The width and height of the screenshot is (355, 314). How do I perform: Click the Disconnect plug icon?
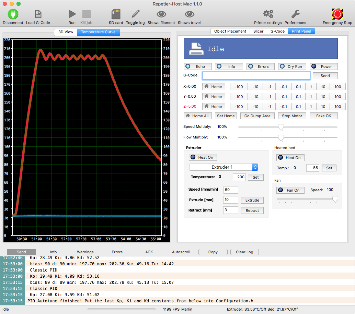coord(13,14)
